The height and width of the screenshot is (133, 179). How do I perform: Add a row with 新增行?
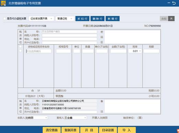[x=113, y=19]
